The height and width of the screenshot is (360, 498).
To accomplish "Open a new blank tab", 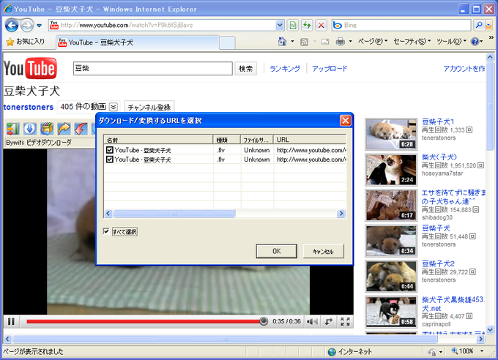I will point(227,42).
